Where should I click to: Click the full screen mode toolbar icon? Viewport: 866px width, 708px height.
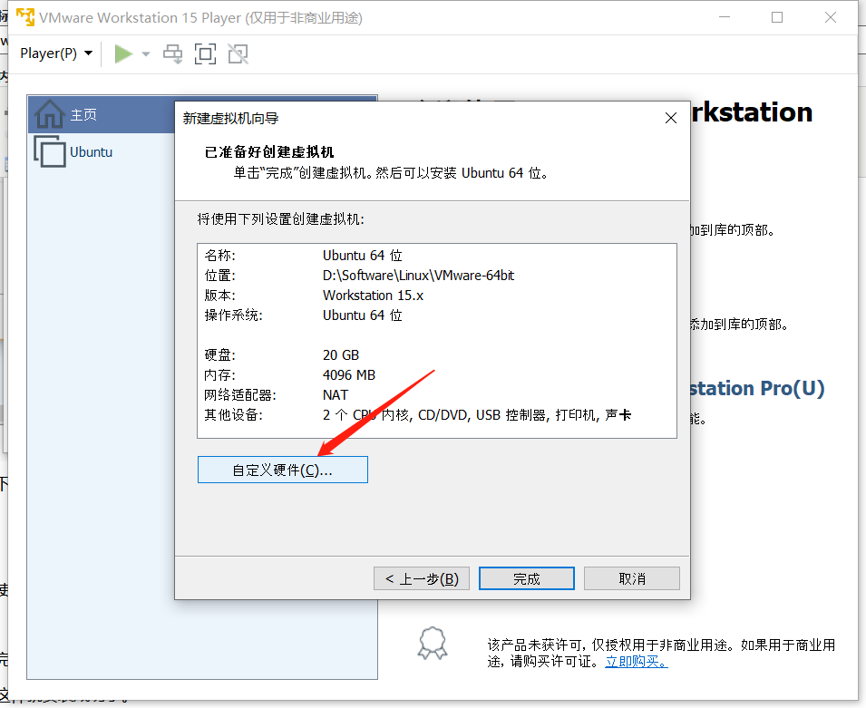206,53
